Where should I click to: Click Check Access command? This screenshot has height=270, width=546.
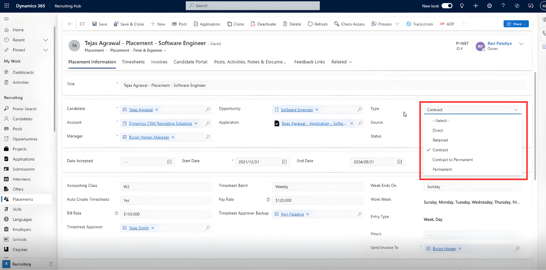349,24
